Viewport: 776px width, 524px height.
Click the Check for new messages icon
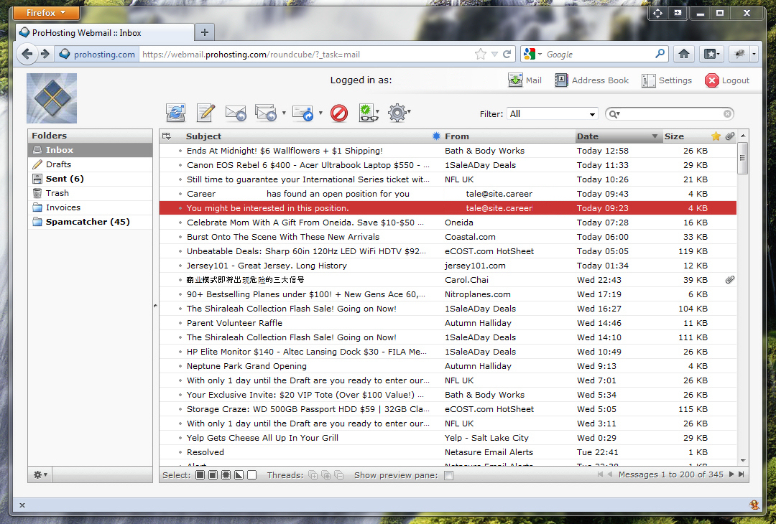click(x=176, y=113)
